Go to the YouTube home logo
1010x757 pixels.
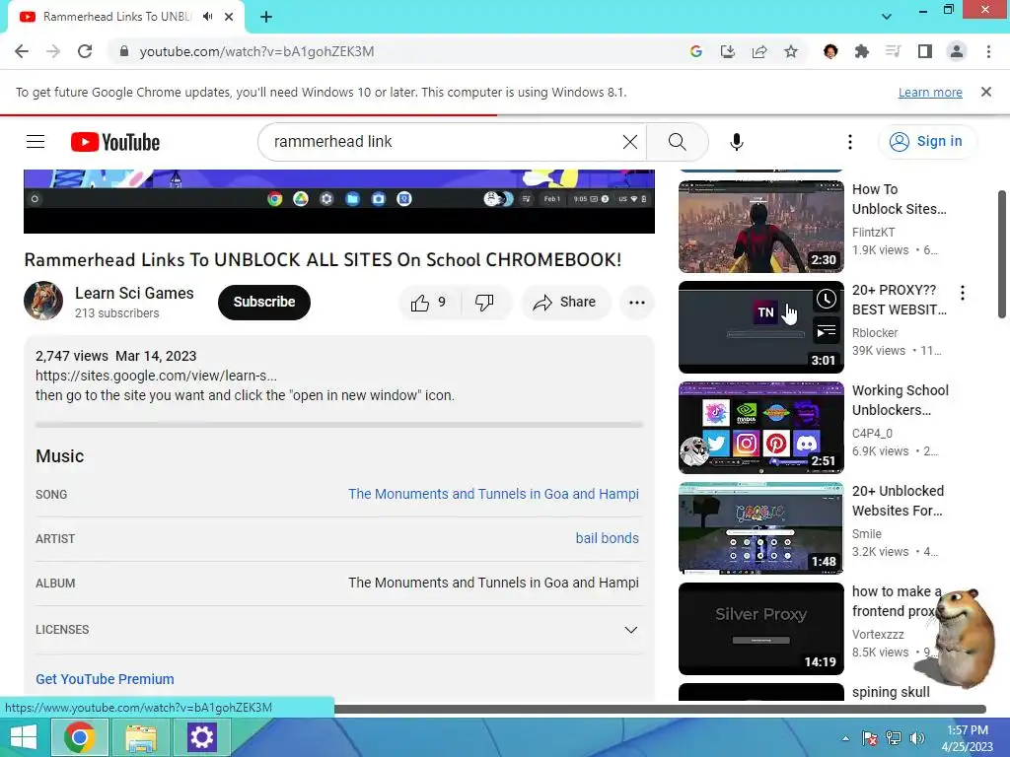pyautogui.click(x=115, y=142)
